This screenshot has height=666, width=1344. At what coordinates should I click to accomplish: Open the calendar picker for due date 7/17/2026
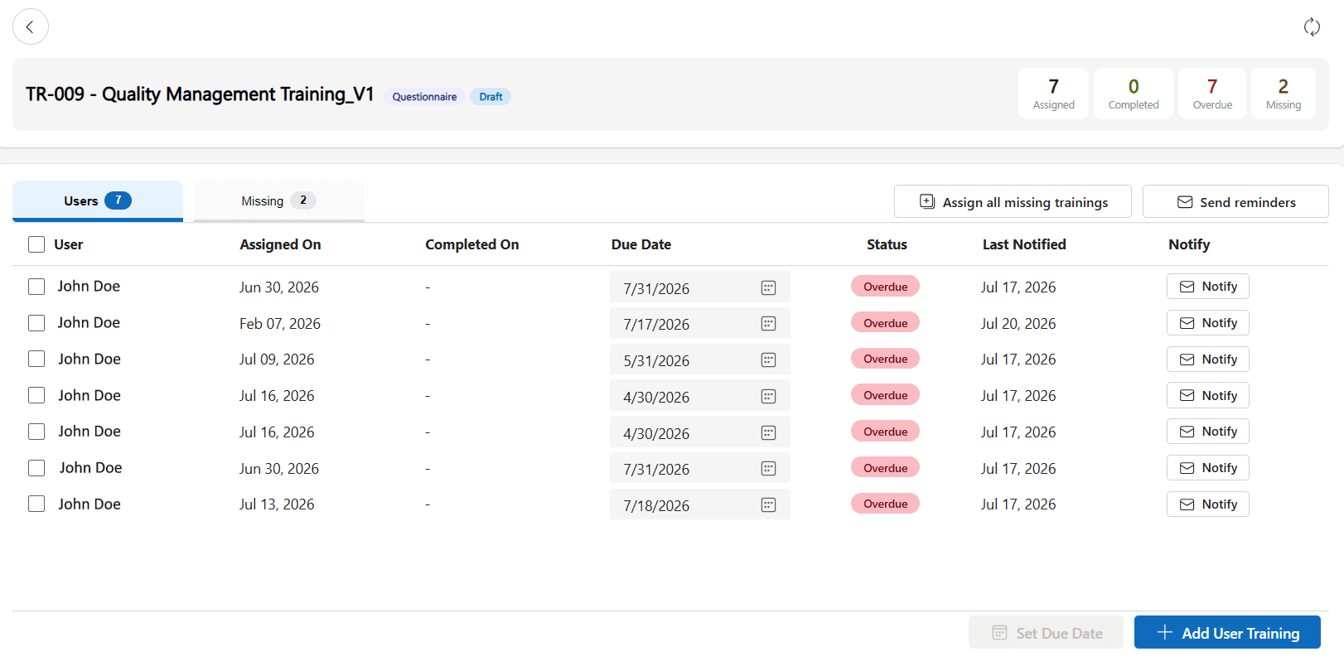(768, 324)
